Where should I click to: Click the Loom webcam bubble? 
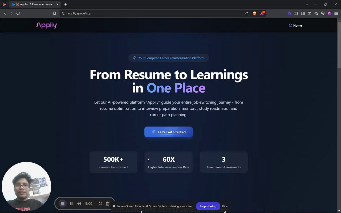26,186
